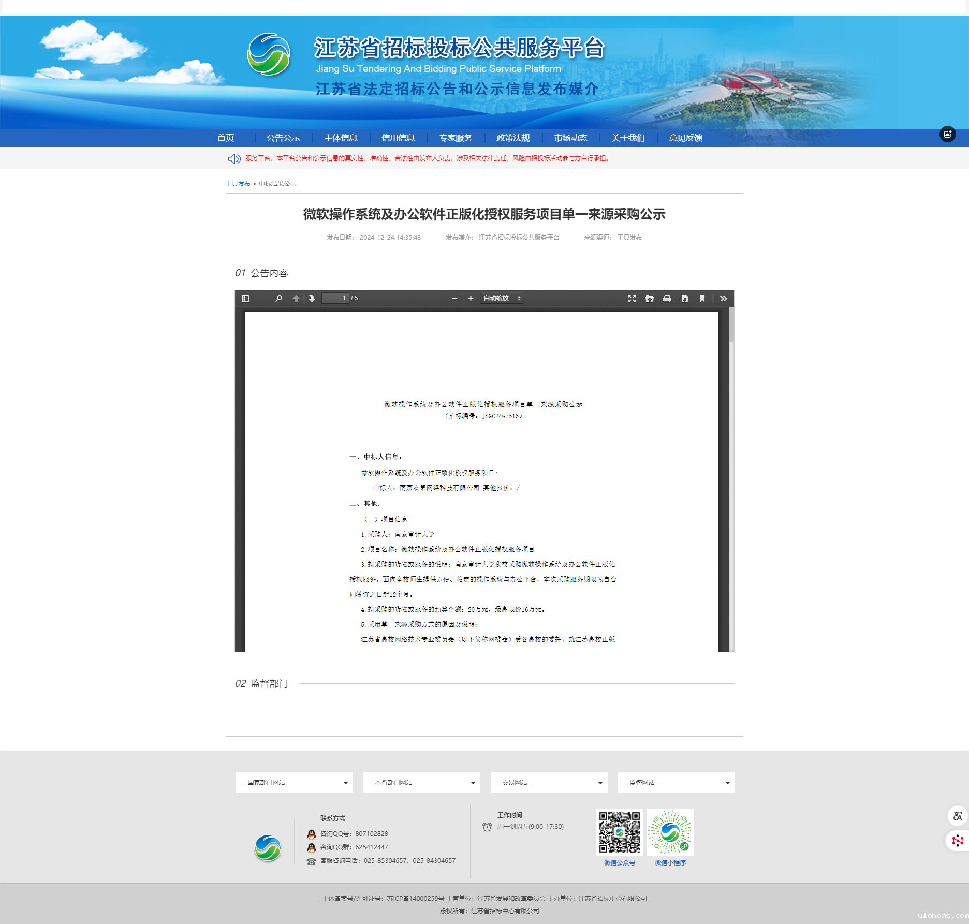The height and width of the screenshot is (924, 969).
Task: Click the 版权所有 江苏省招标中心有限公司 footer text
Action: click(490, 911)
